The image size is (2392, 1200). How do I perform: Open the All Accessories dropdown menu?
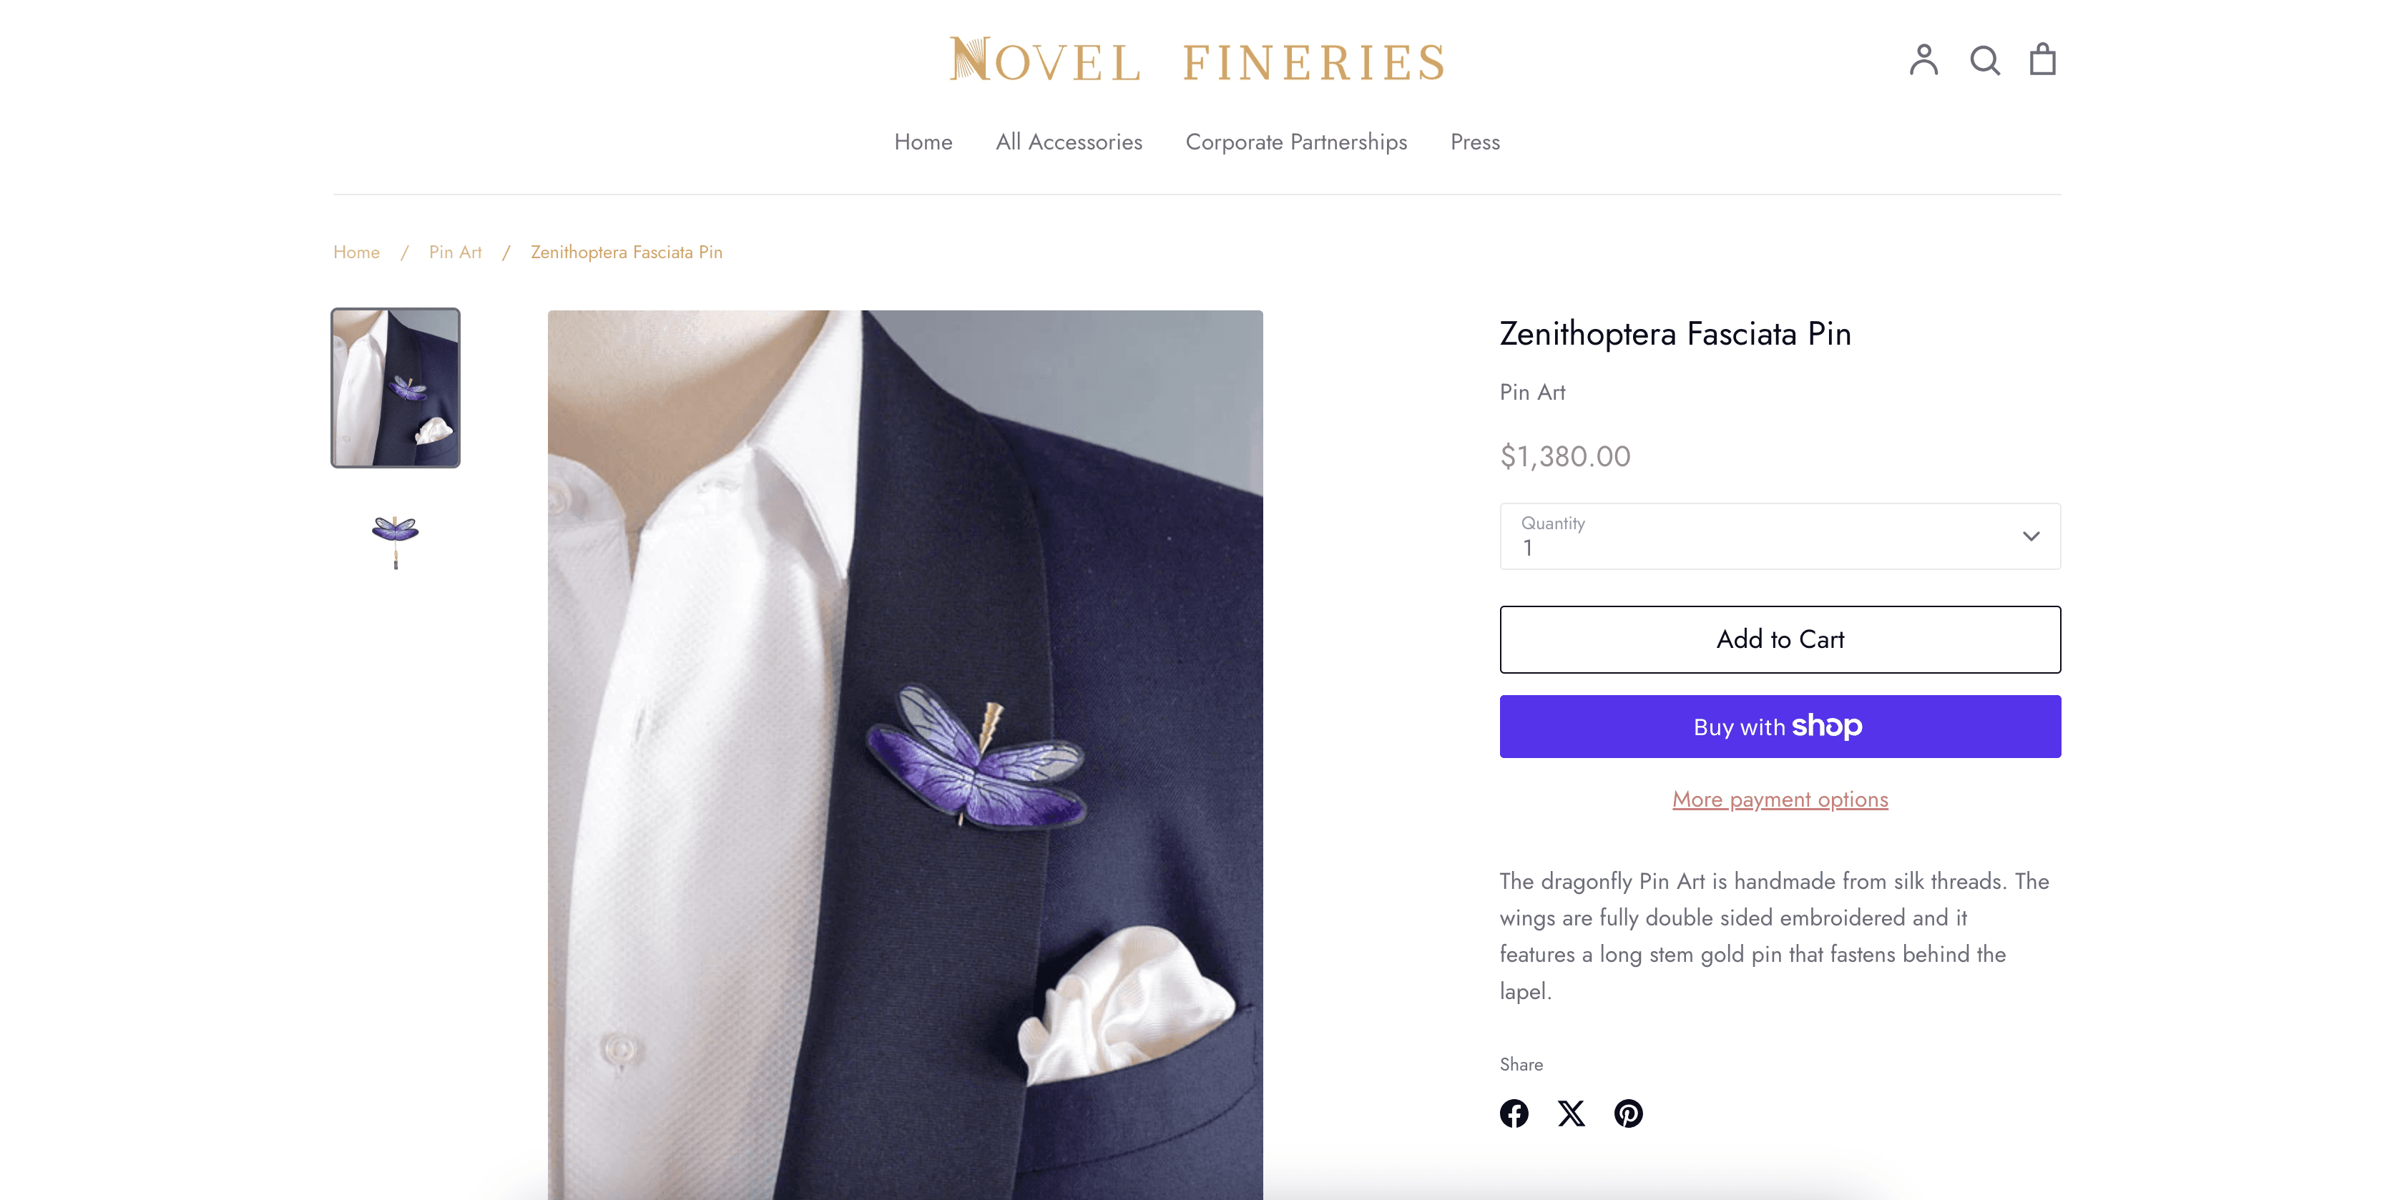tap(1069, 142)
